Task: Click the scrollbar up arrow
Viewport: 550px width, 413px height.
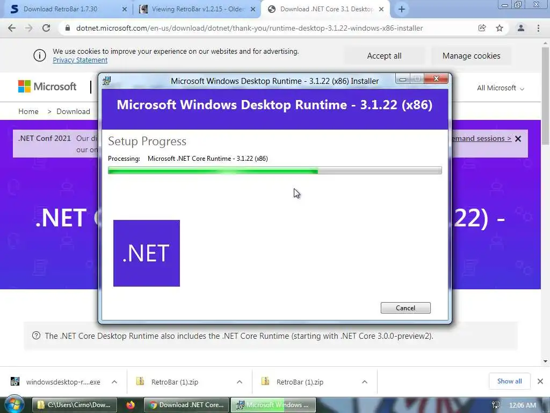Action: (x=546, y=42)
